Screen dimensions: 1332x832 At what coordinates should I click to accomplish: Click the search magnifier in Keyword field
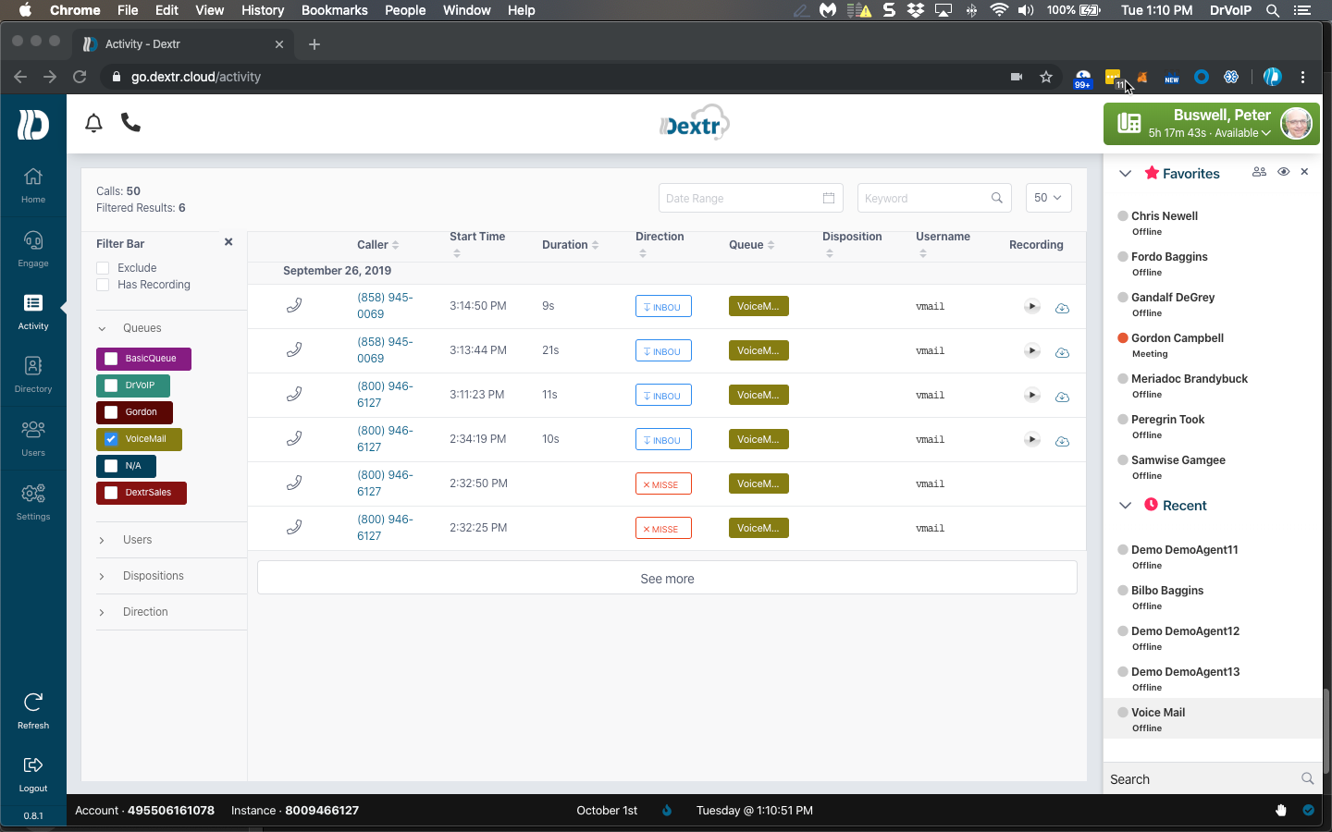tap(996, 198)
